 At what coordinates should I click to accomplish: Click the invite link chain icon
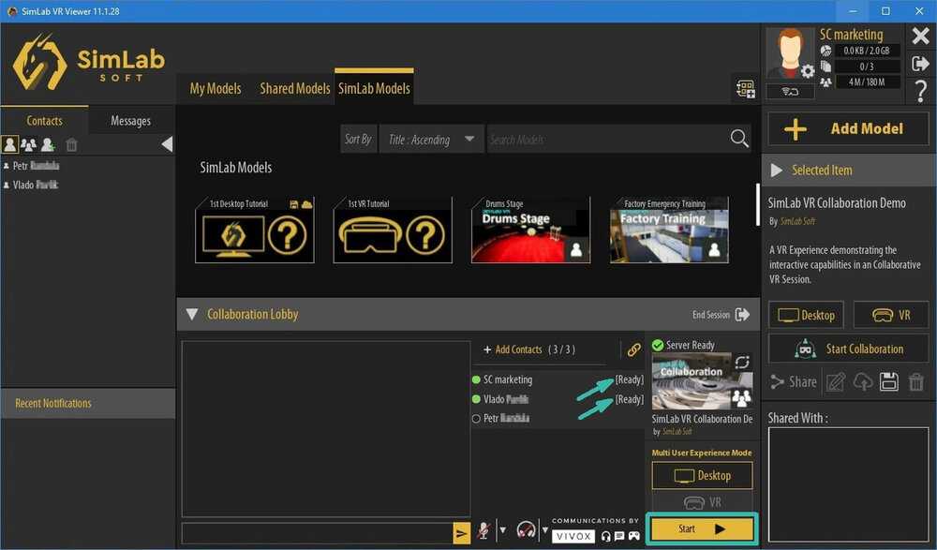pos(634,349)
